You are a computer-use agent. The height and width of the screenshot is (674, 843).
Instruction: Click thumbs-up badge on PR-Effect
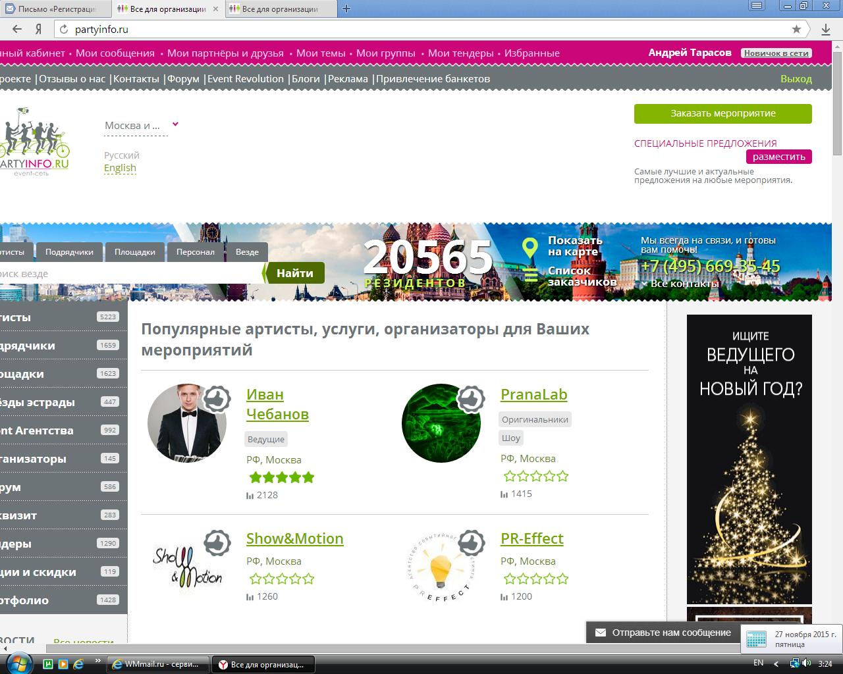tap(470, 543)
